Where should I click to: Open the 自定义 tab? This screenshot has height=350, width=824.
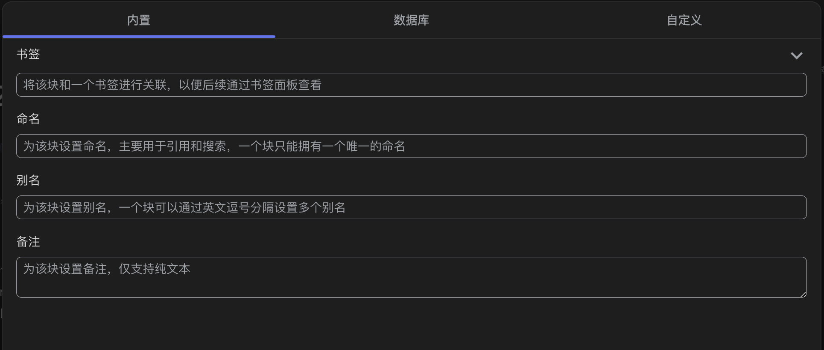[x=684, y=20]
